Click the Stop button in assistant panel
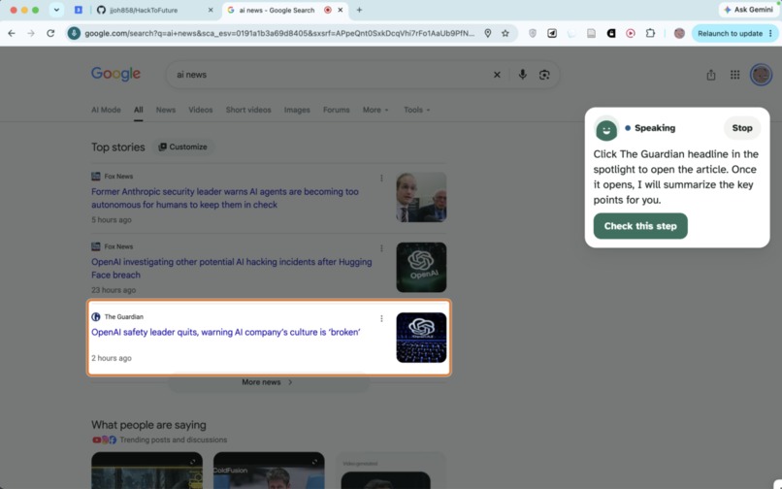This screenshot has height=489, width=782. [x=741, y=128]
